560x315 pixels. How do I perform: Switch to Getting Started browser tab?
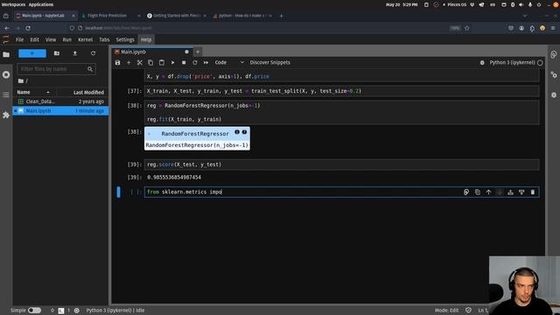click(x=176, y=16)
